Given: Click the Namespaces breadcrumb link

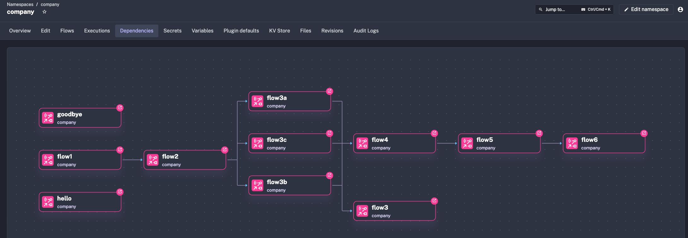Looking at the screenshot, I should coord(20,4).
